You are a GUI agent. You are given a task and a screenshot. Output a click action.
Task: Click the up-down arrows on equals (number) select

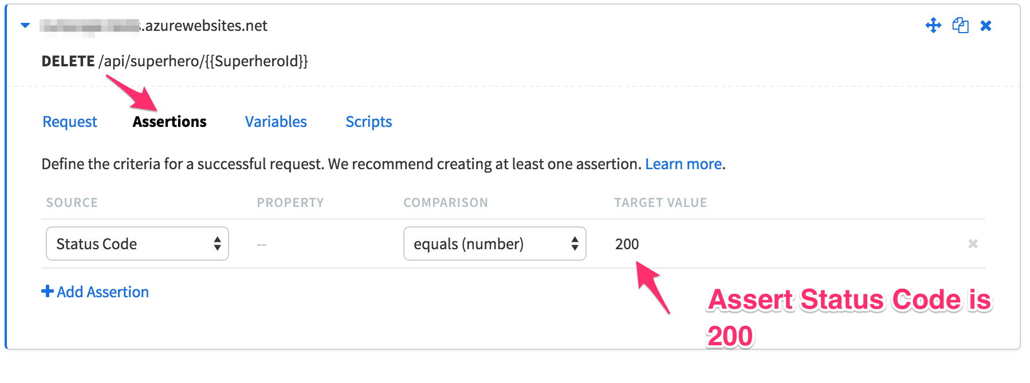point(575,244)
